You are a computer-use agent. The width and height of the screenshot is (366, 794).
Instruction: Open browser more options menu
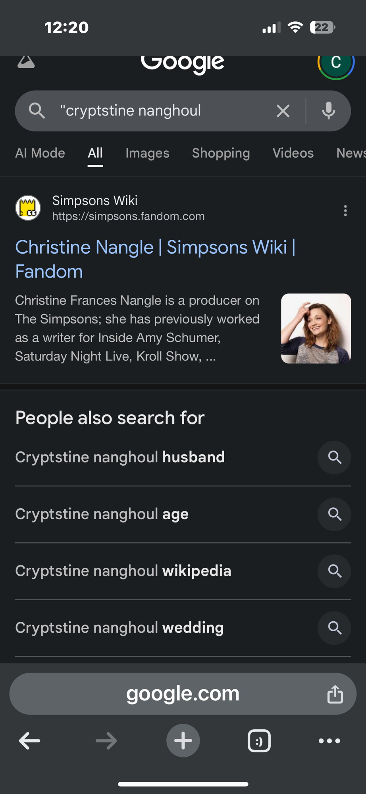[x=329, y=740]
